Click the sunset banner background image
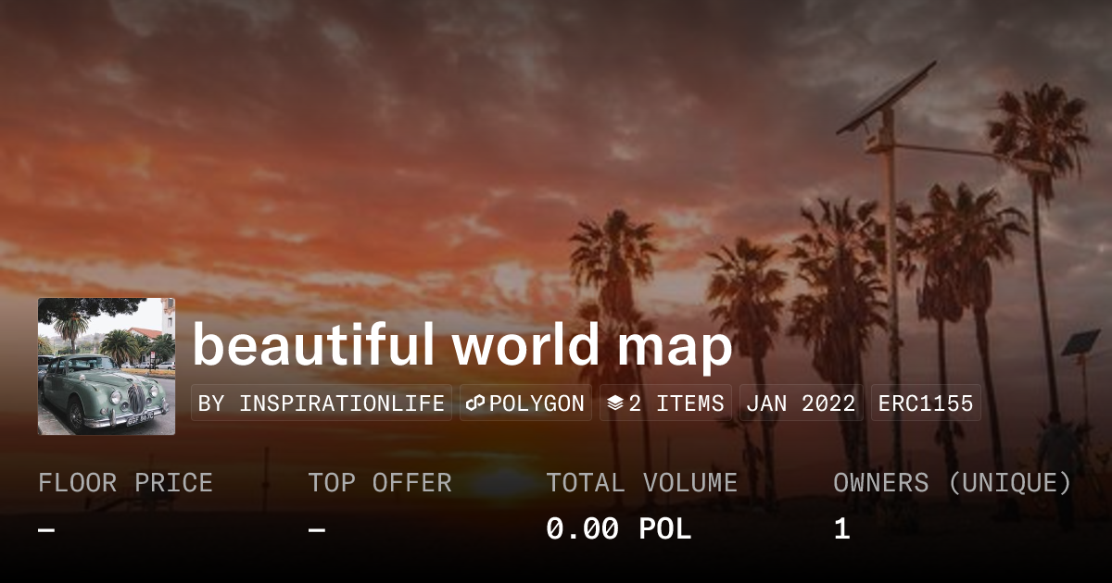 click(x=556, y=139)
